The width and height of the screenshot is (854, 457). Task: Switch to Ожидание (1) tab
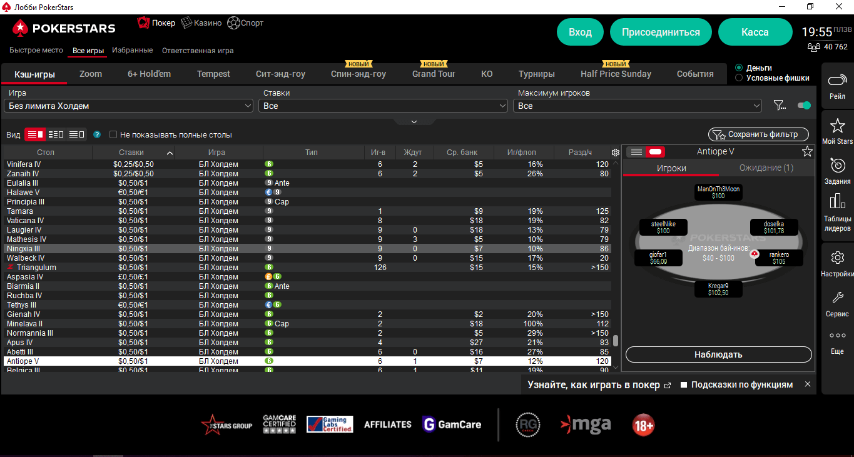coord(766,168)
